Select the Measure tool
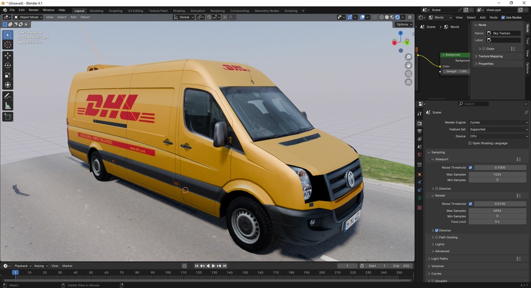Screen dimensions: 531x288 pyautogui.click(x=8, y=106)
